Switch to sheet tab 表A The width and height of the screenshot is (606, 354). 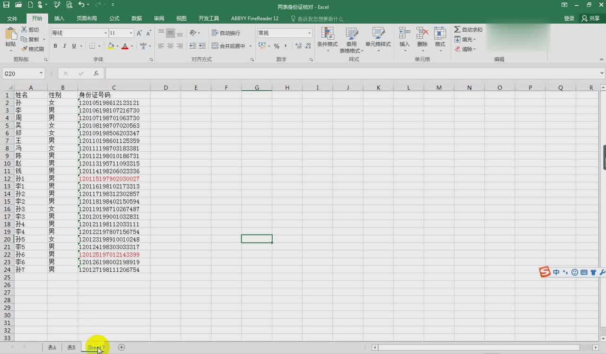pos(52,347)
